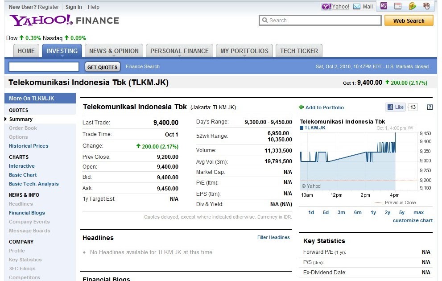Click the Sign In link
442x281 pixels.
tap(74, 7)
